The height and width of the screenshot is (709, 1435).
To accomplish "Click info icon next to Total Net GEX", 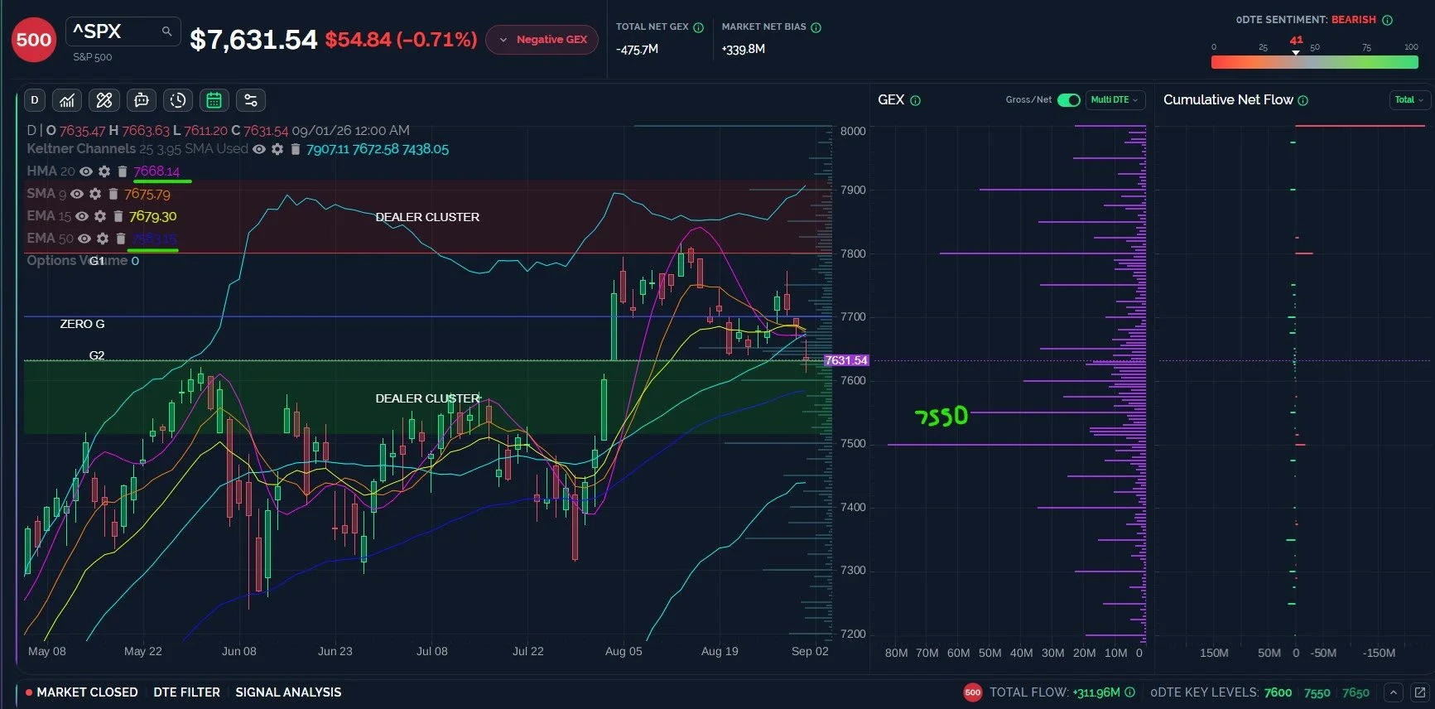I will coord(699,27).
